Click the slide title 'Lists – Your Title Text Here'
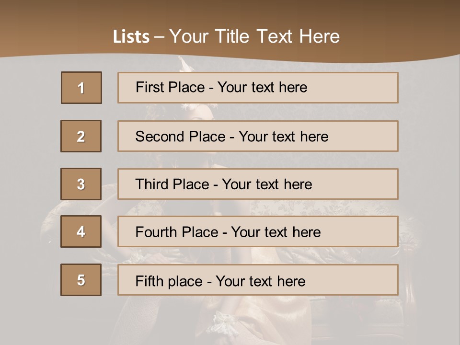This screenshot has height=345, width=460. tap(226, 36)
